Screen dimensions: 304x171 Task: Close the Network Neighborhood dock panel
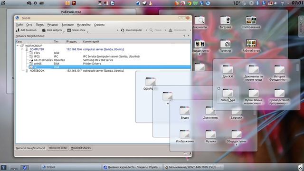[x=188, y=36]
